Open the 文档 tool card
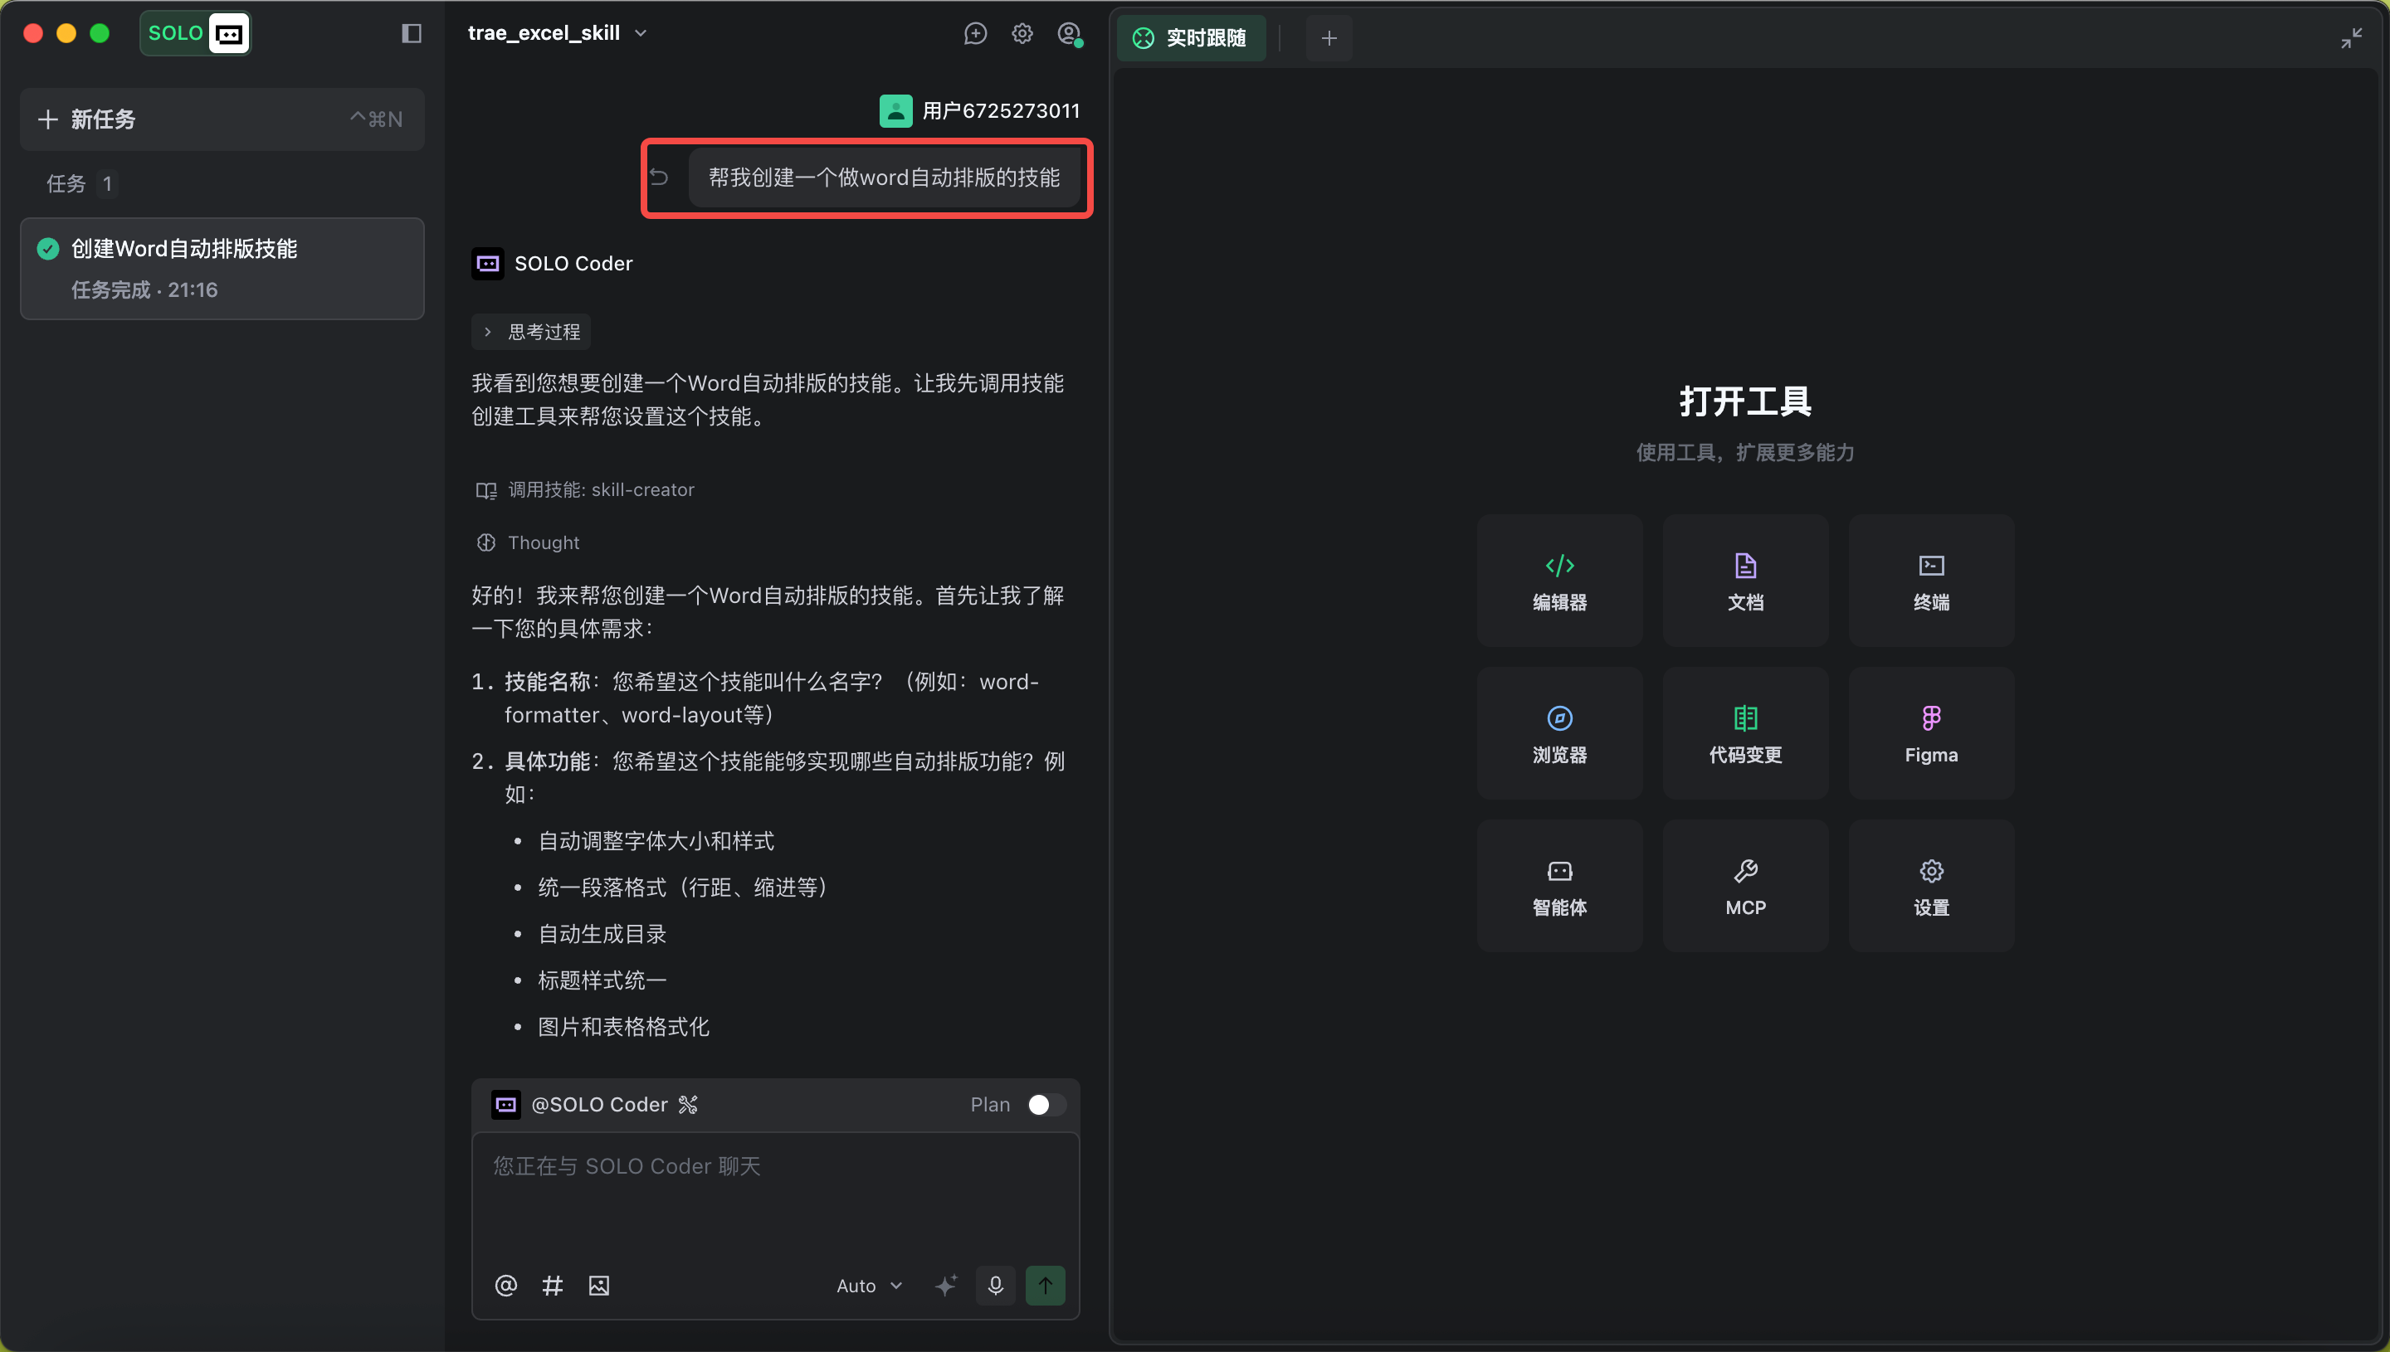This screenshot has height=1352, width=2390. 1745,581
